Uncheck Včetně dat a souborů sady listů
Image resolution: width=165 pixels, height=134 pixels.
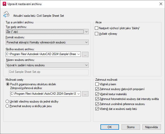click(x=97, y=109)
